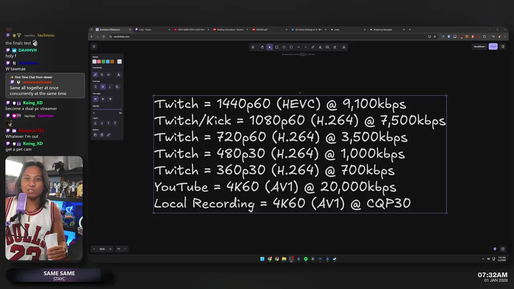Undo the last action
Image resolution: width=514 pixels, height=289 pixels.
point(118,249)
